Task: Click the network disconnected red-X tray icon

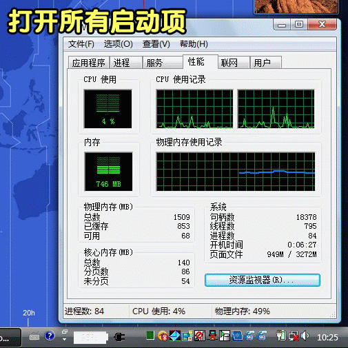Action: click(x=294, y=336)
